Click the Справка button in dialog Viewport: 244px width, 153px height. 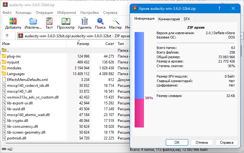pyautogui.click(x=226, y=143)
